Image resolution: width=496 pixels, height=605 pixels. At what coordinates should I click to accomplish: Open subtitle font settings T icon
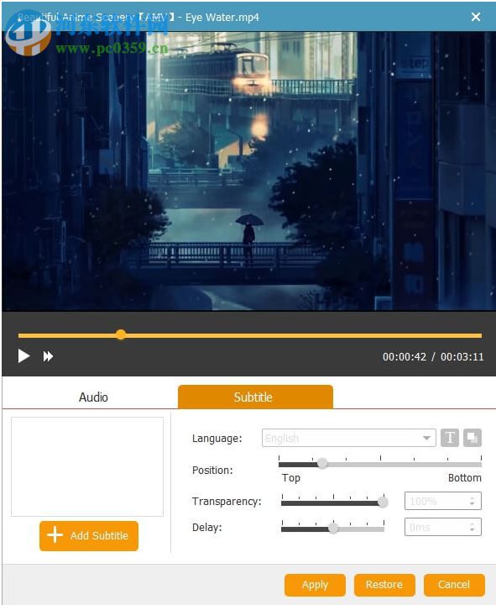pyautogui.click(x=450, y=438)
